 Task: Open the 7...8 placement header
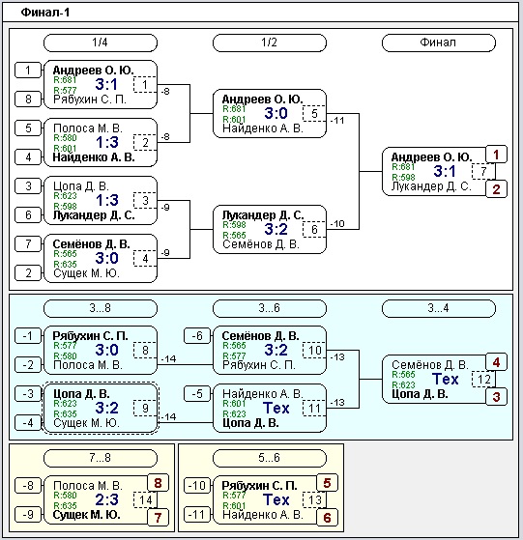click(x=101, y=458)
